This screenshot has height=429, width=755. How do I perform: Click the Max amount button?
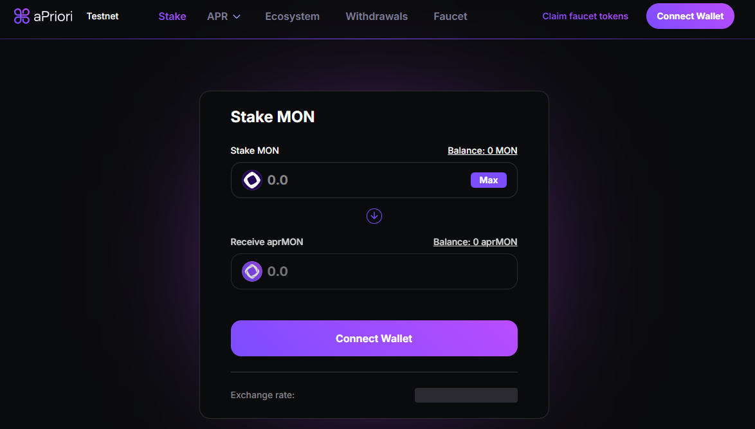tap(488, 179)
